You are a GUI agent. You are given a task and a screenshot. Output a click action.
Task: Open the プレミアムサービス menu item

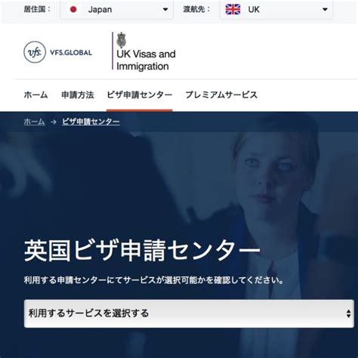click(221, 95)
